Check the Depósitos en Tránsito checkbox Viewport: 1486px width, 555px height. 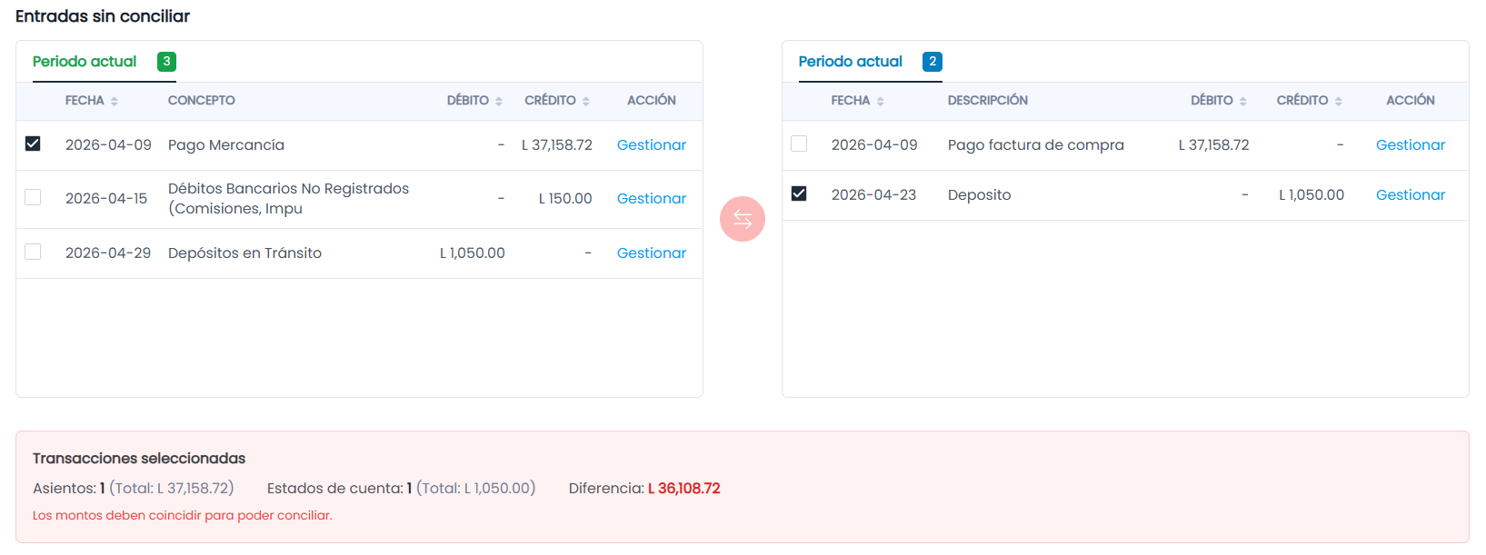33,252
